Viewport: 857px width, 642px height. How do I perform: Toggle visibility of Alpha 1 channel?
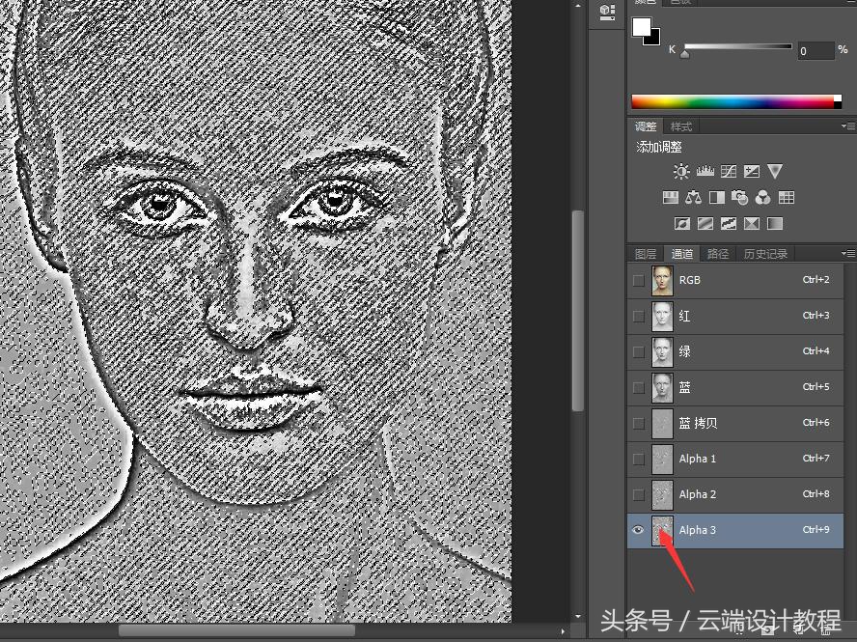pos(638,459)
